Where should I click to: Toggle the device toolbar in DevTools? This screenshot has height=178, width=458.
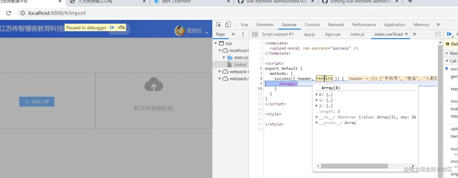[x=228, y=25]
